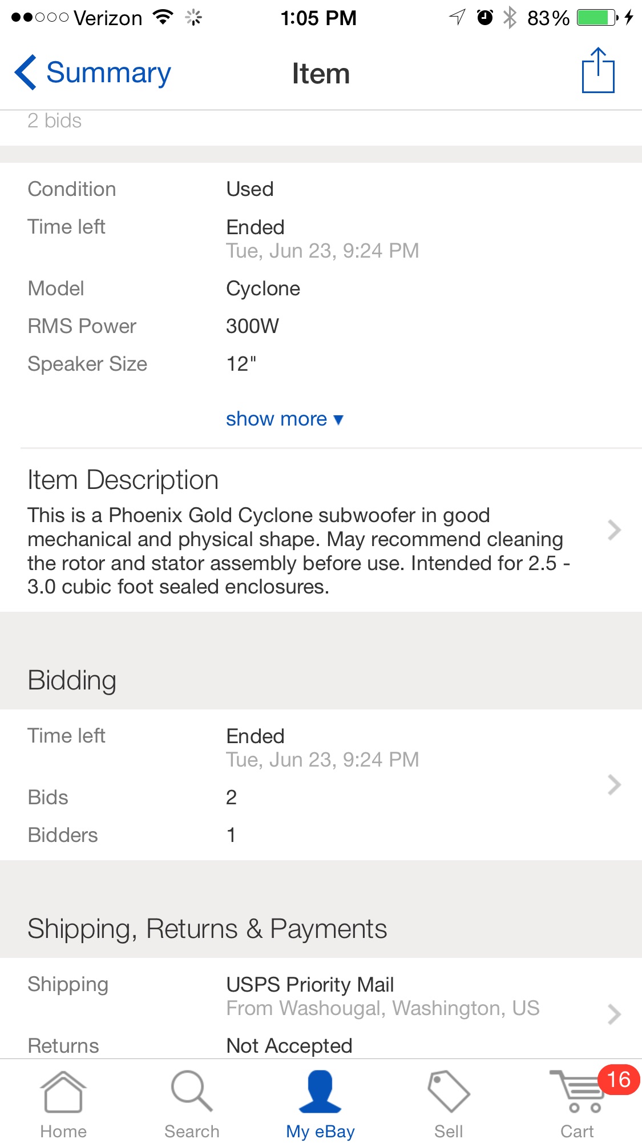642x1143 pixels.
Task: Expand the show more item specifics
Action: [x=284, y=419]
